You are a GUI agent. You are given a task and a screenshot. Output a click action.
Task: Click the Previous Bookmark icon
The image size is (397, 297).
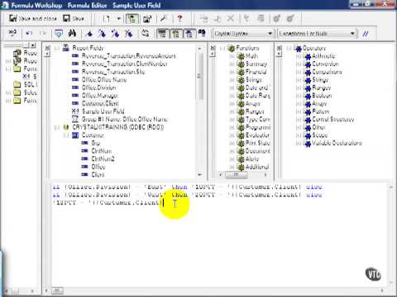115,34
